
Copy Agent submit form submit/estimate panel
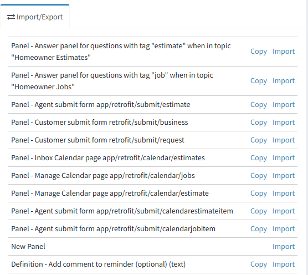(259, 105)
